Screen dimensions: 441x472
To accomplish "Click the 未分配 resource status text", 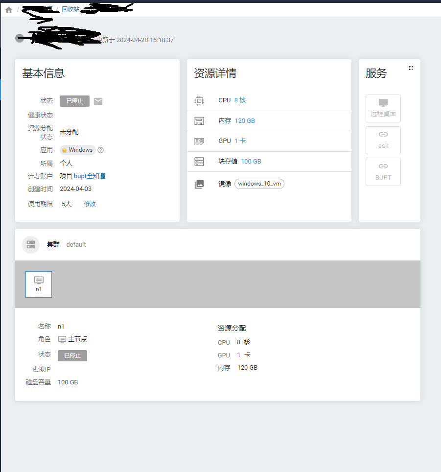I will click(x=69, y=132).
